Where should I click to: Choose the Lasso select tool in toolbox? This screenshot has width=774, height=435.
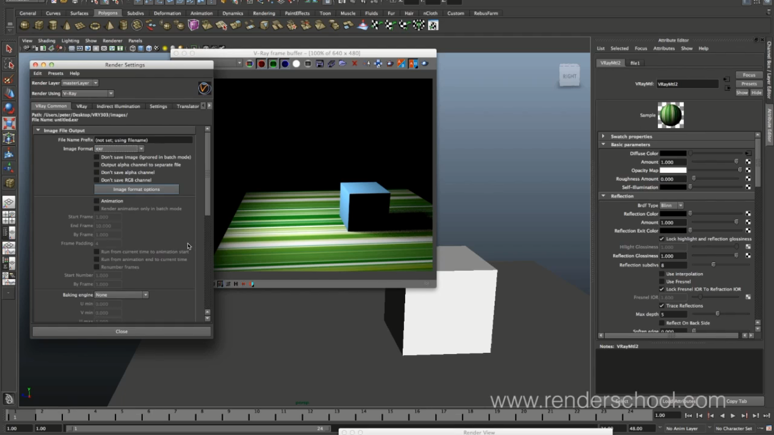[8, 64]
